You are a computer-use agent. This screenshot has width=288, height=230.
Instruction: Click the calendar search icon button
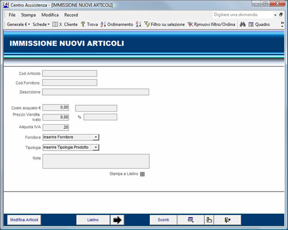(191, 220)
